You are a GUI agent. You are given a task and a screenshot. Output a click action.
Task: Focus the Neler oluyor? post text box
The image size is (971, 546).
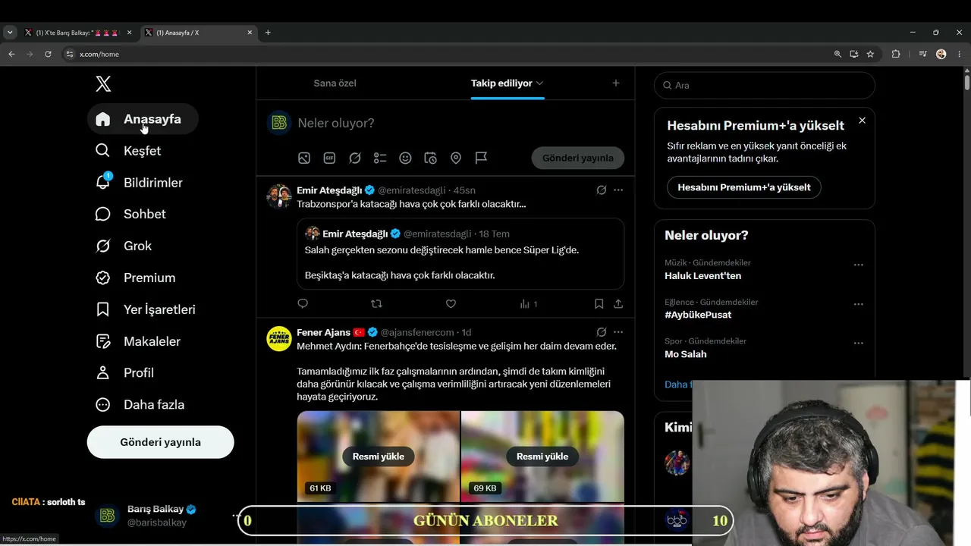460,123
